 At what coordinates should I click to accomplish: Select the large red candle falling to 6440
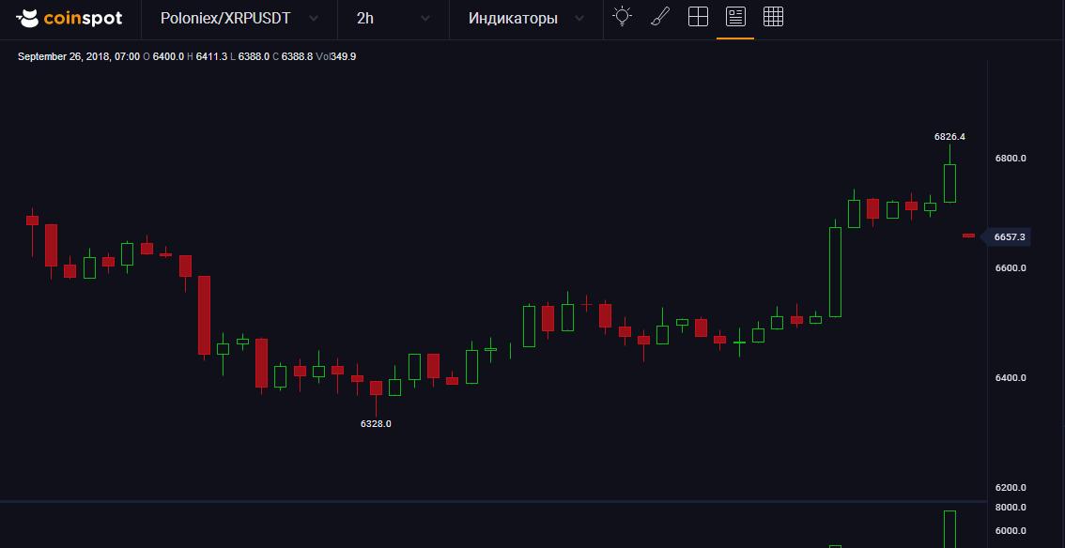[x=204, y=314]
